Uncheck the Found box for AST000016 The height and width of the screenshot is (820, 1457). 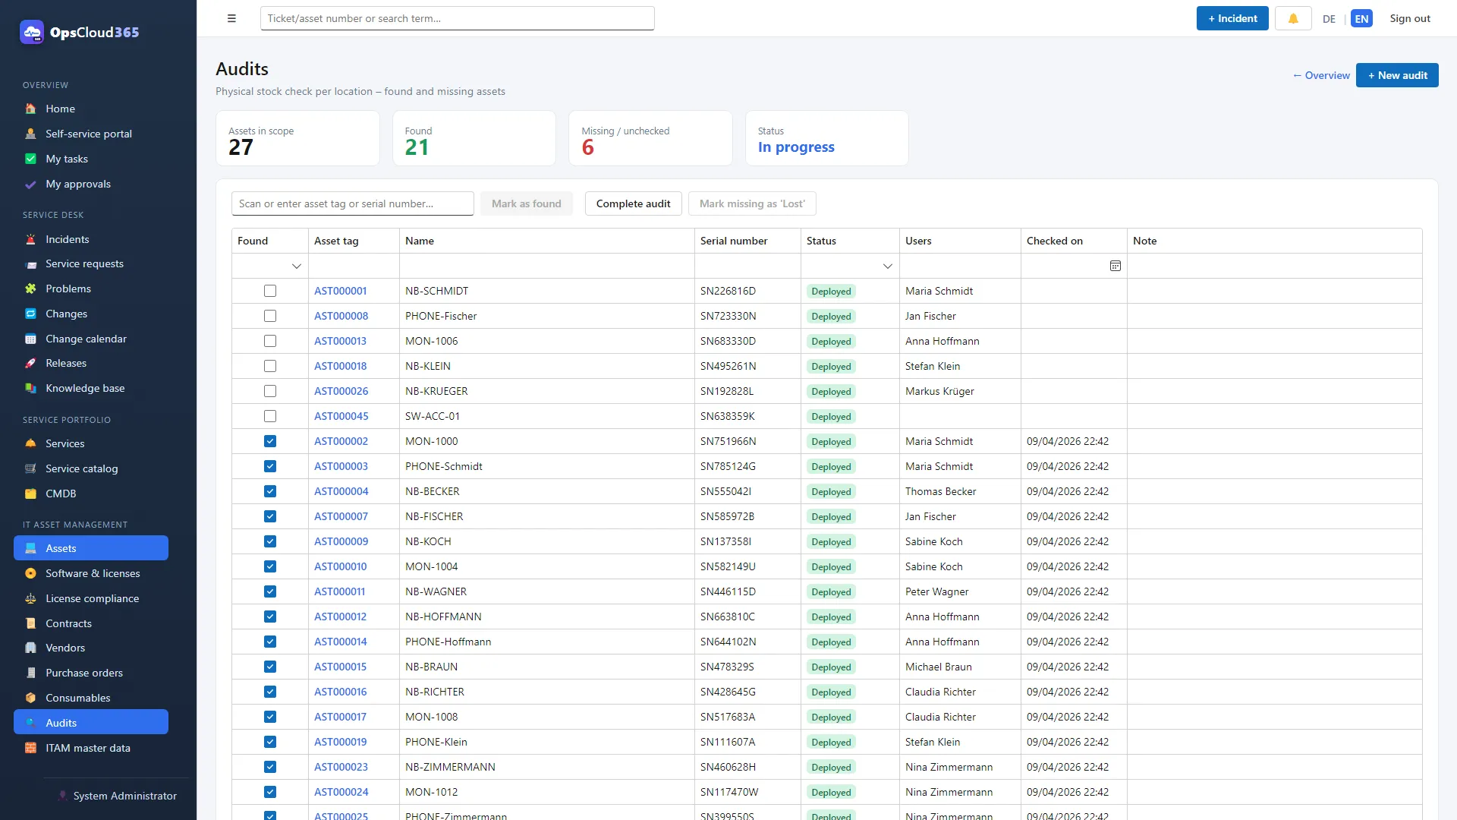click(270, 692)
